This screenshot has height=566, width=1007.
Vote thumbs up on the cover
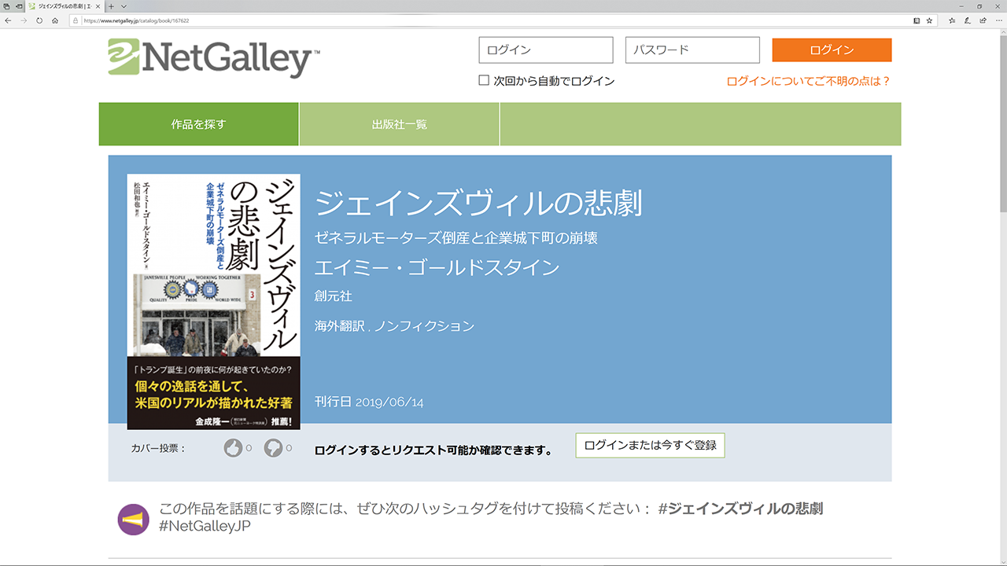point(233,448)
